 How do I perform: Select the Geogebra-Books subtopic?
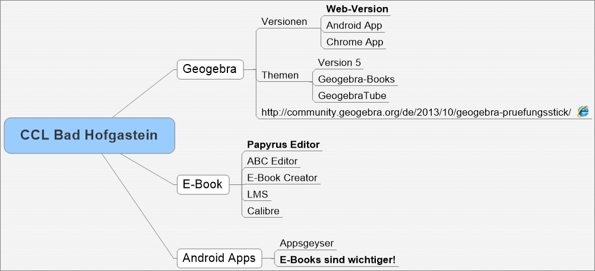click(356, 79)
